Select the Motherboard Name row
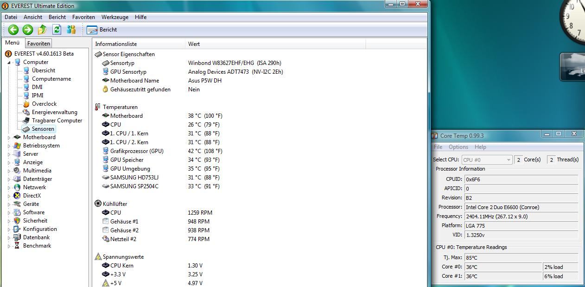 (x=260, y=81)
